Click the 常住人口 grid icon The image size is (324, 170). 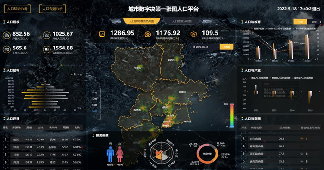(47, 36)
